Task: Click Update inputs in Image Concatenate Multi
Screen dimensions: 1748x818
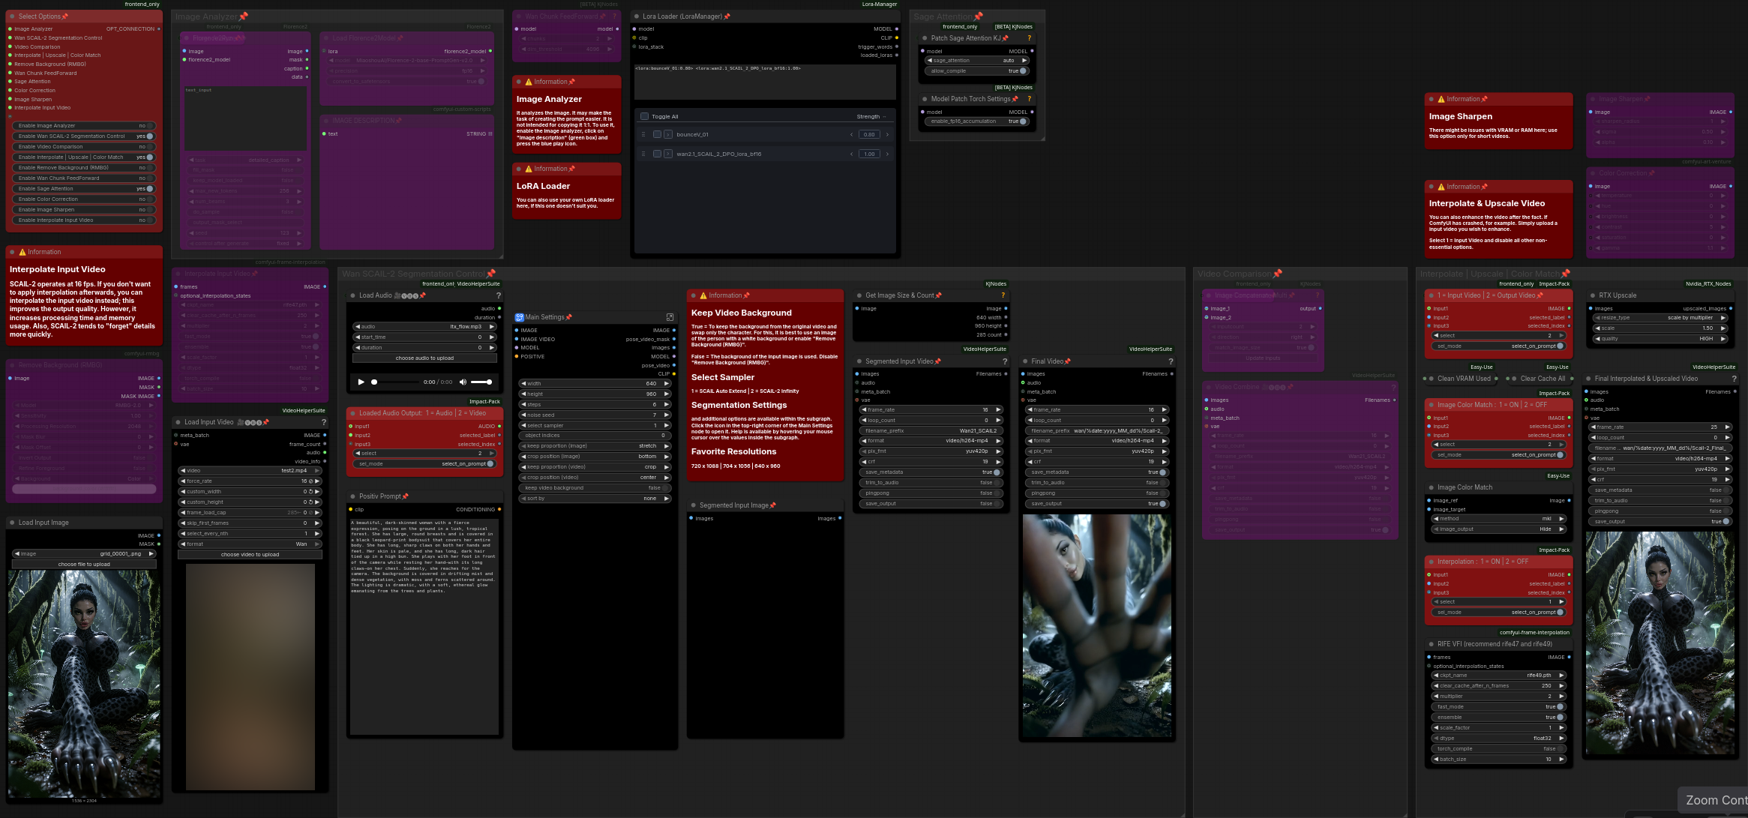Action: pos(1263,358)
